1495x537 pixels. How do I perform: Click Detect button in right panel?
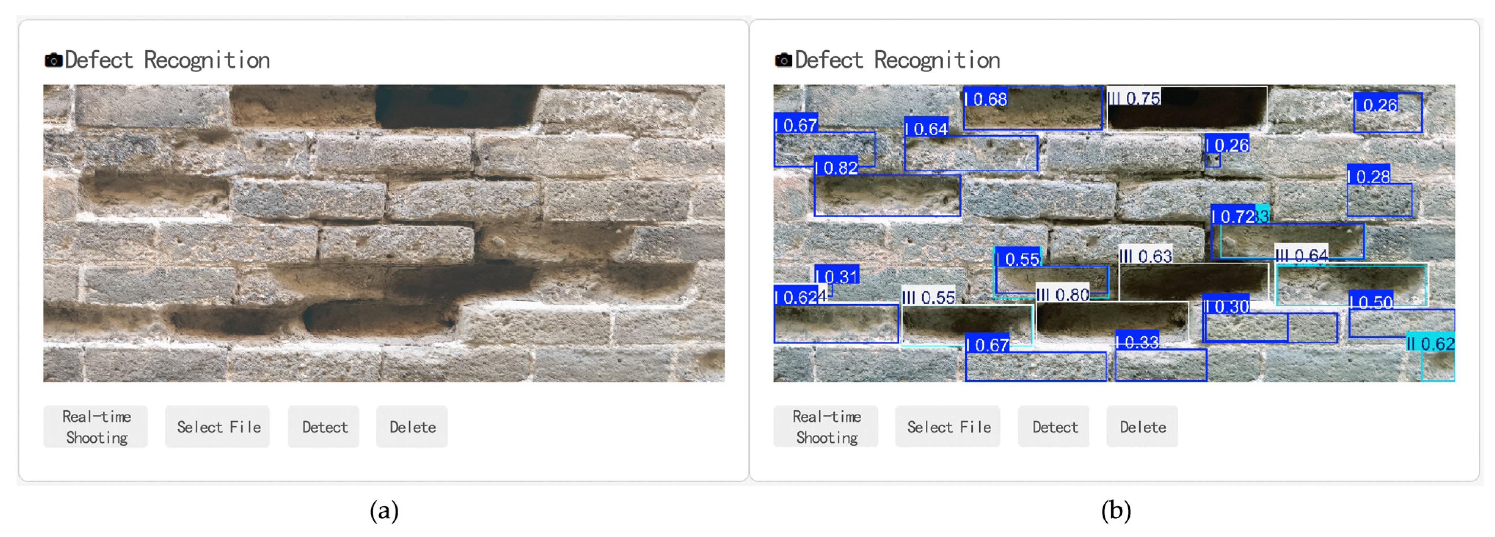[x=1054, y=427]
